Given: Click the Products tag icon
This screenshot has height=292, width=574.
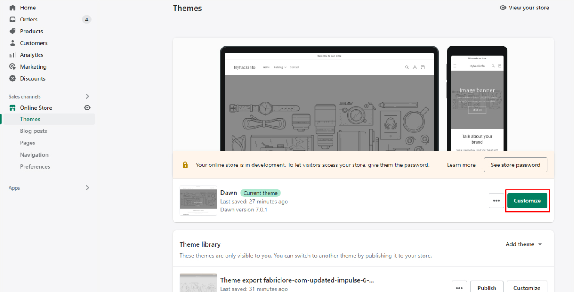Looking at the screenshot, I should (x=12, y=31).
